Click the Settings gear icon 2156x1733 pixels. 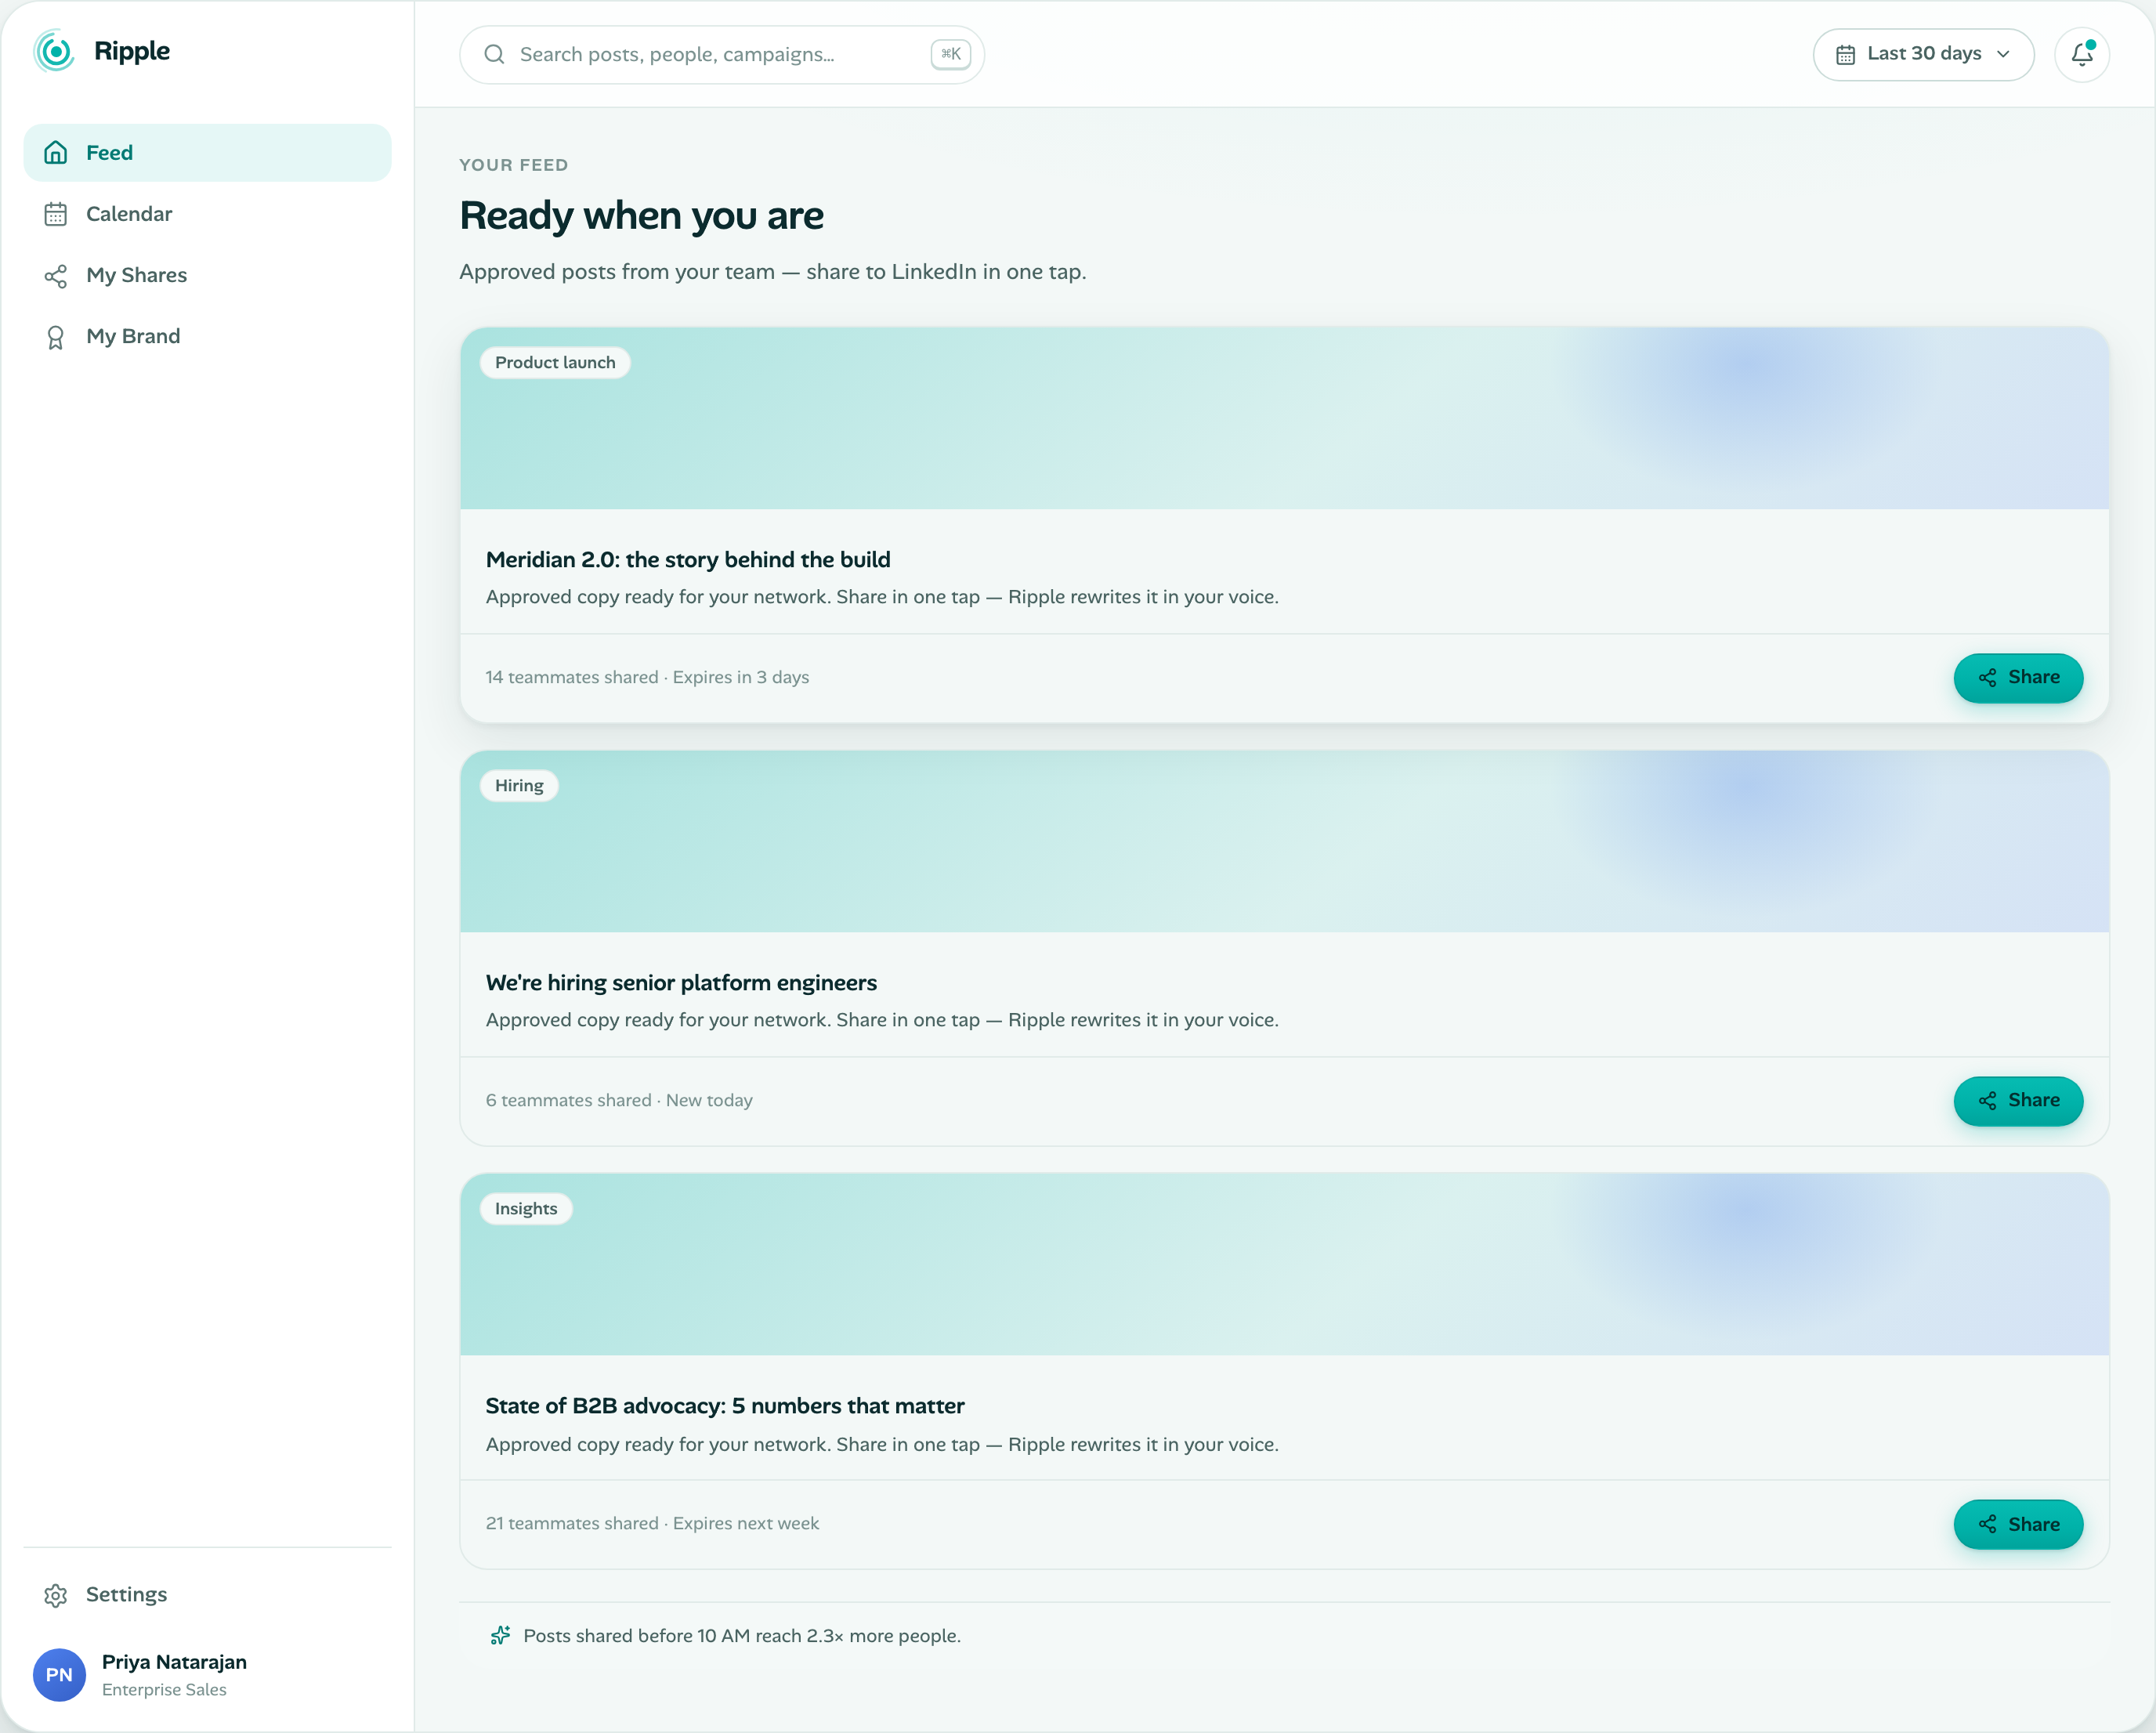tap(56, 1595)
